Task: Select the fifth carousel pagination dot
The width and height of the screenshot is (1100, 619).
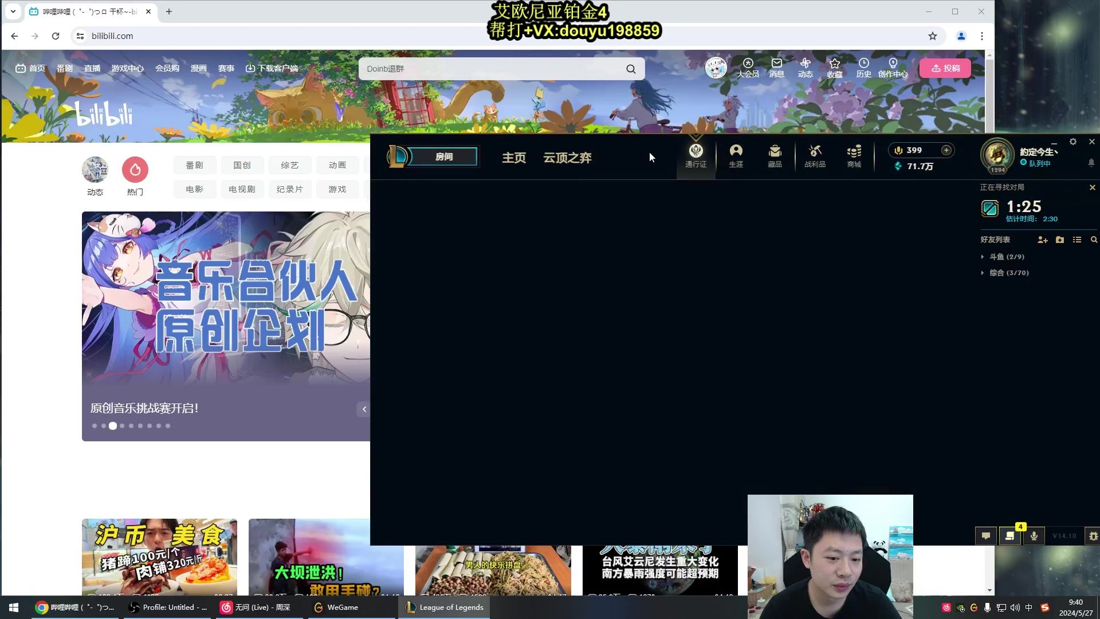Action: coord(131,426)
